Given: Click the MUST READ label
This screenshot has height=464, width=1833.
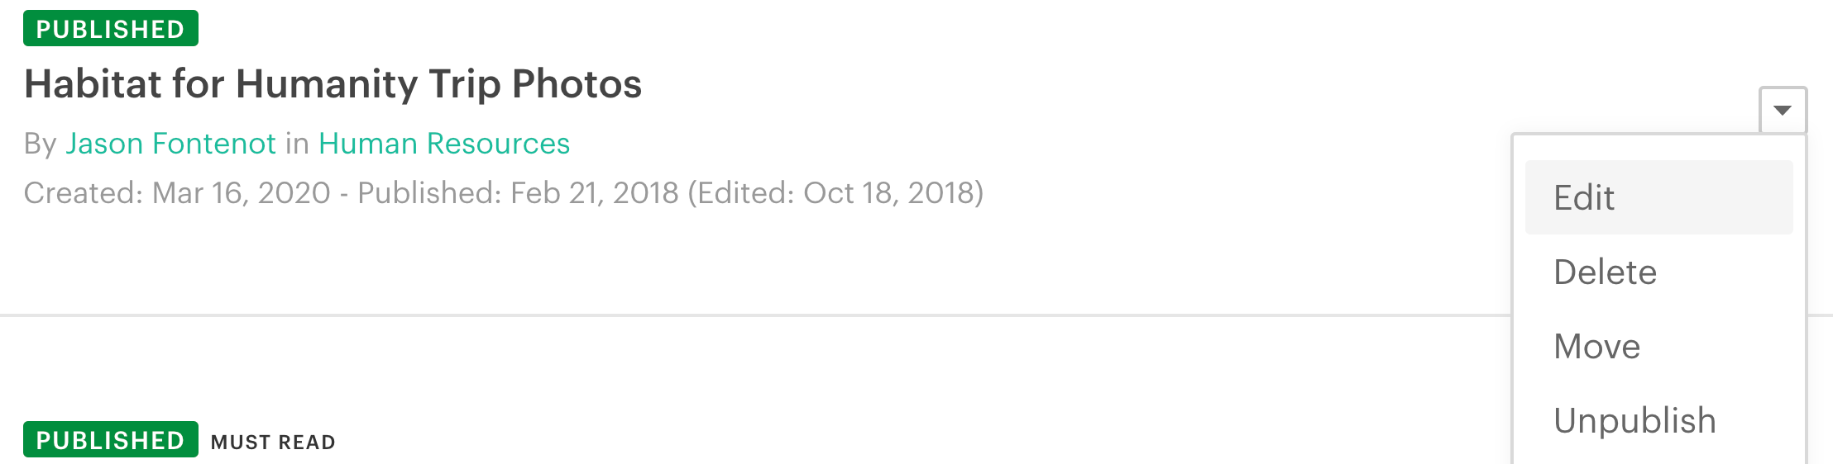Looking at the screenshot, I should [x=273, y=442].
